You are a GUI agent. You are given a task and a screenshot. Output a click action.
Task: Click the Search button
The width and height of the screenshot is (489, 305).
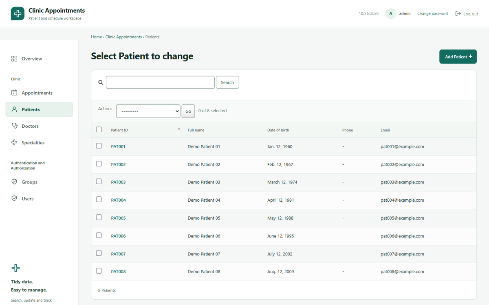[x=227, y=82]
